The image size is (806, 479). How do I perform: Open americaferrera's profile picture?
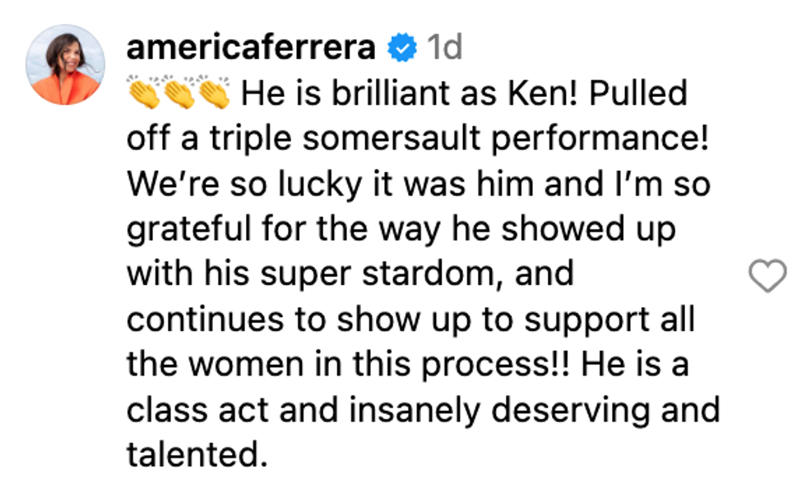point(64,64)
